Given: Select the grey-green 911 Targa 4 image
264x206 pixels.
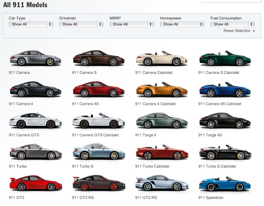Looking at the screenshot, I should tap(162, 121).
